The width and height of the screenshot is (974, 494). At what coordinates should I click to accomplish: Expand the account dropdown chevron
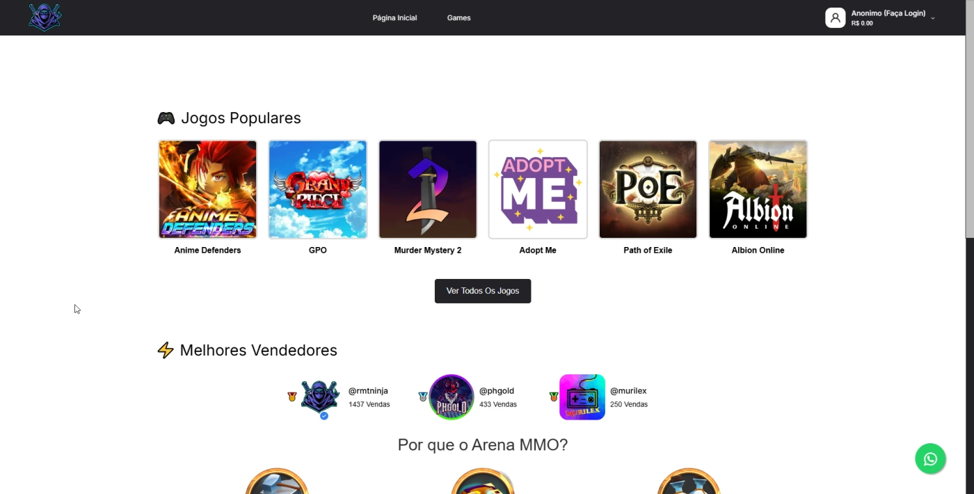coord(933,19)
